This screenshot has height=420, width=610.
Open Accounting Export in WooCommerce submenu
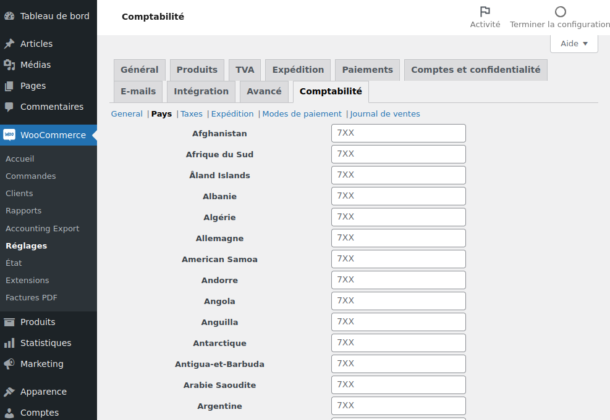click(42, 228)
